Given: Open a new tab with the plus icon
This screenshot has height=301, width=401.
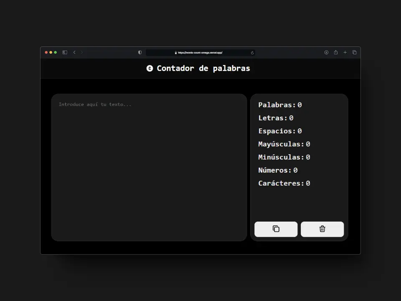Looking at the screenshot, I should (345, 52).
